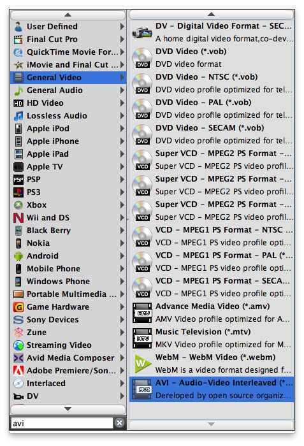The width and height of the screenshot is (304, 446).
Task: Expand the HD Video submenu arrow
Action: [x=122, y=103]
